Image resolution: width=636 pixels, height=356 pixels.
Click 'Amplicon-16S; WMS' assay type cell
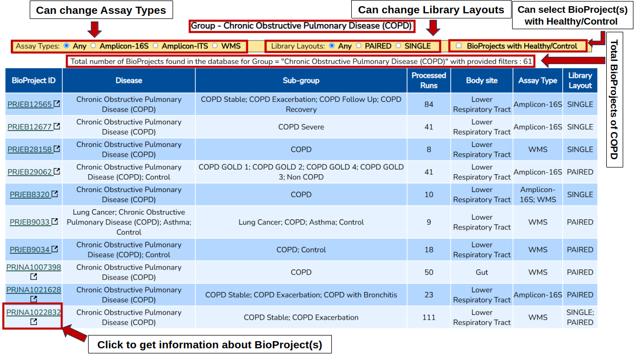click(x=538, y=195)
